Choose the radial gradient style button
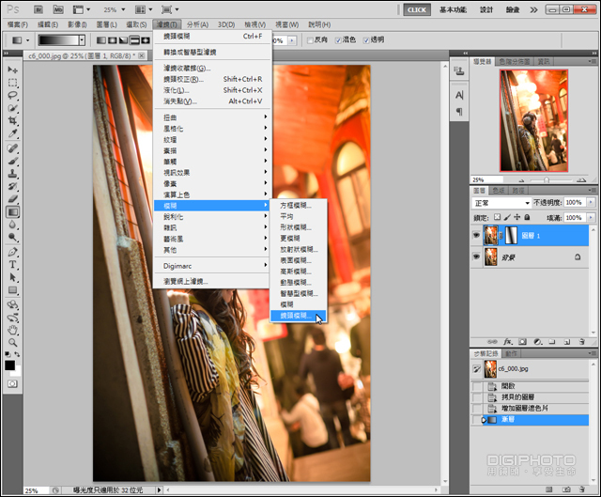 click(113, 39)
